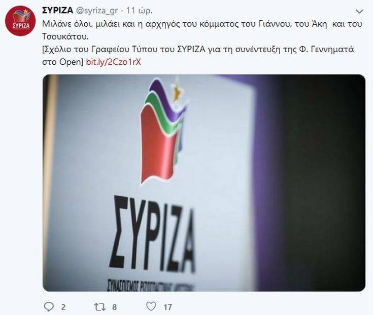Click the like count number 17
This screenshot has width=373, height=315.
click(x=167, y=307)
